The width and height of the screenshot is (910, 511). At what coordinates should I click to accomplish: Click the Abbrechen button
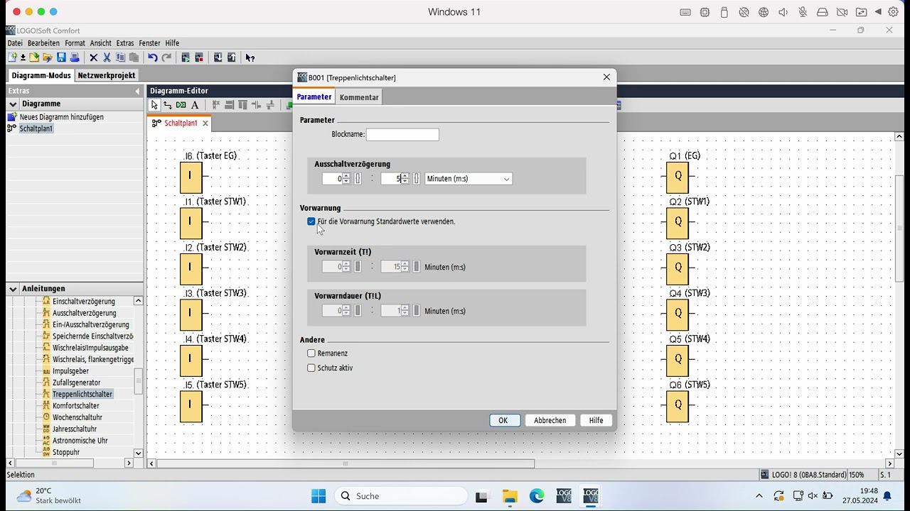tap(550, 420)
